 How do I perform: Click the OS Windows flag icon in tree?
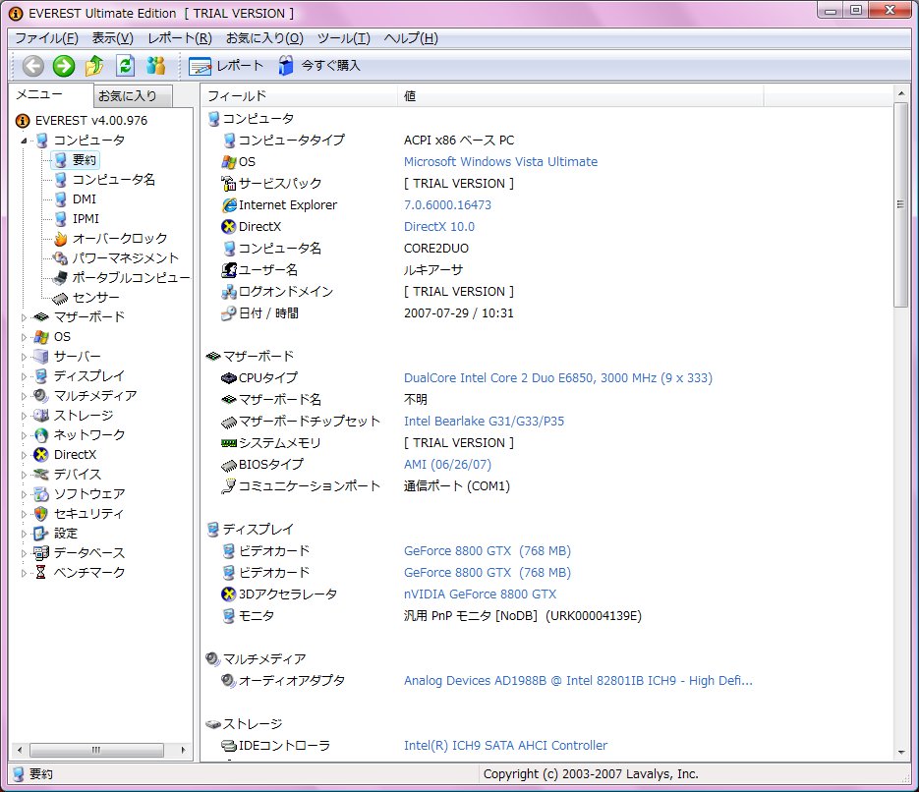pyautogui.click(x=41, y=337)
